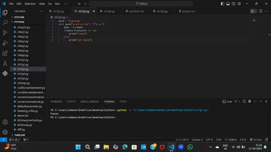The image size is (271, 152).
Task: Maximize the panel size chevron
Action: (261, 101)
